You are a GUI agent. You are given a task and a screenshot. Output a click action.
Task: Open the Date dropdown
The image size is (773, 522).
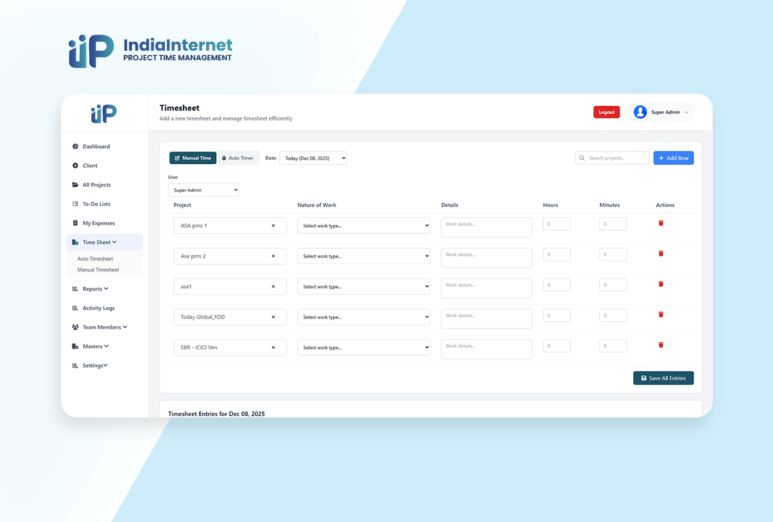click(313, 158)
